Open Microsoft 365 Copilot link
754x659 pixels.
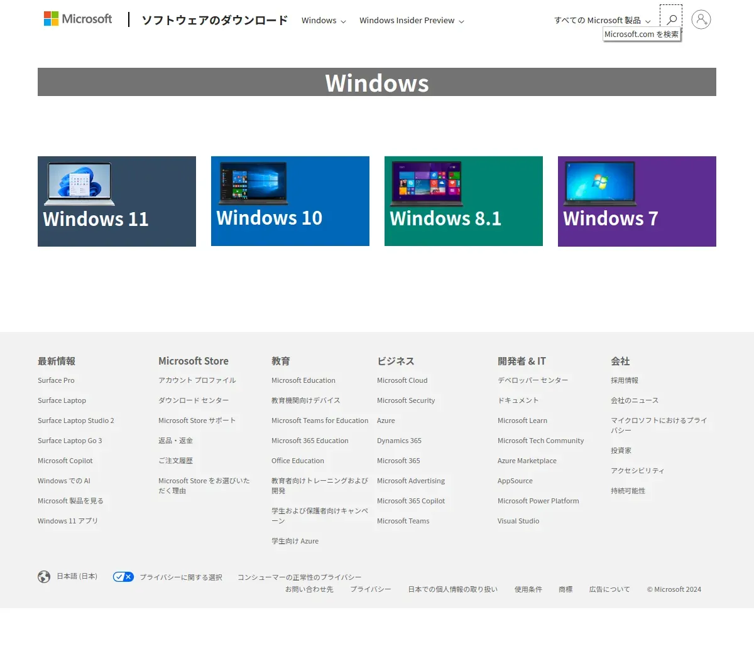(x=411, y=501)
